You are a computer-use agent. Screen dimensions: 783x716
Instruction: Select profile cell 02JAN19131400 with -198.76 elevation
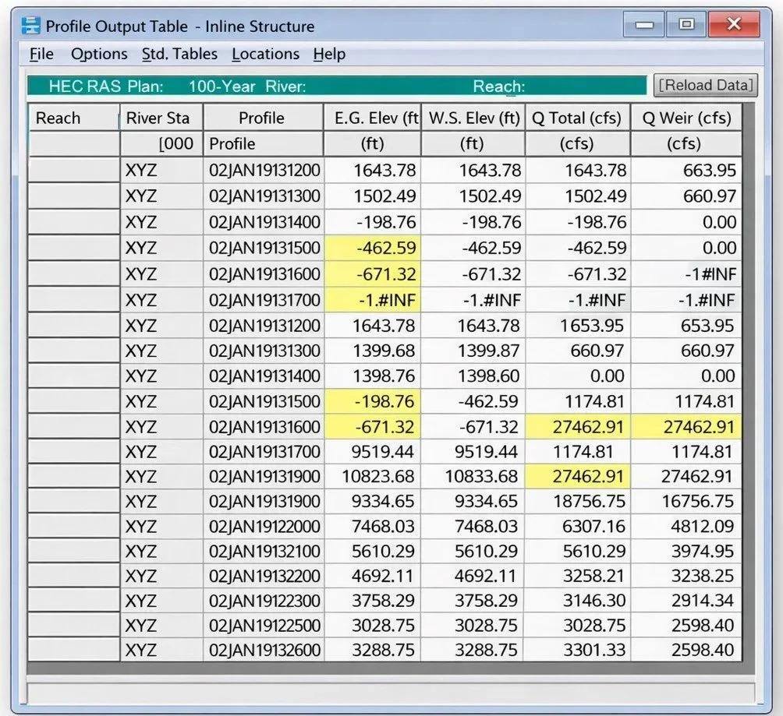(264, 222)
